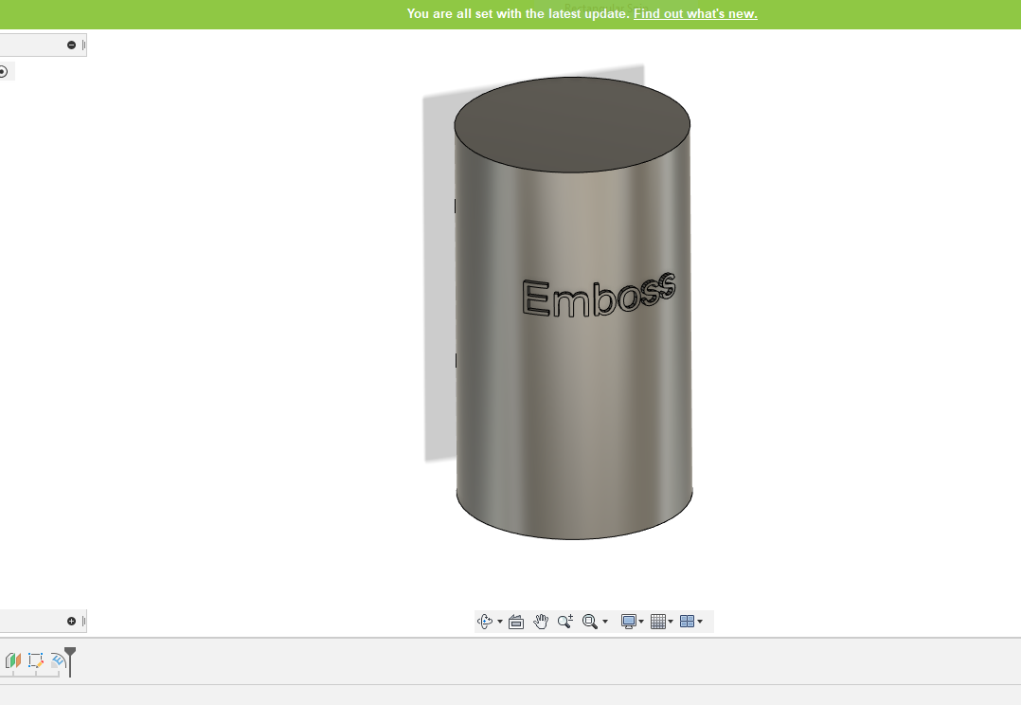The width and height of the screenshot is (1021, 705).
Task: Use the Look At tool
Action: point(515,621)
